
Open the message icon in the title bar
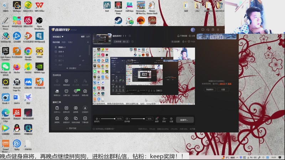tap(203, 30)
